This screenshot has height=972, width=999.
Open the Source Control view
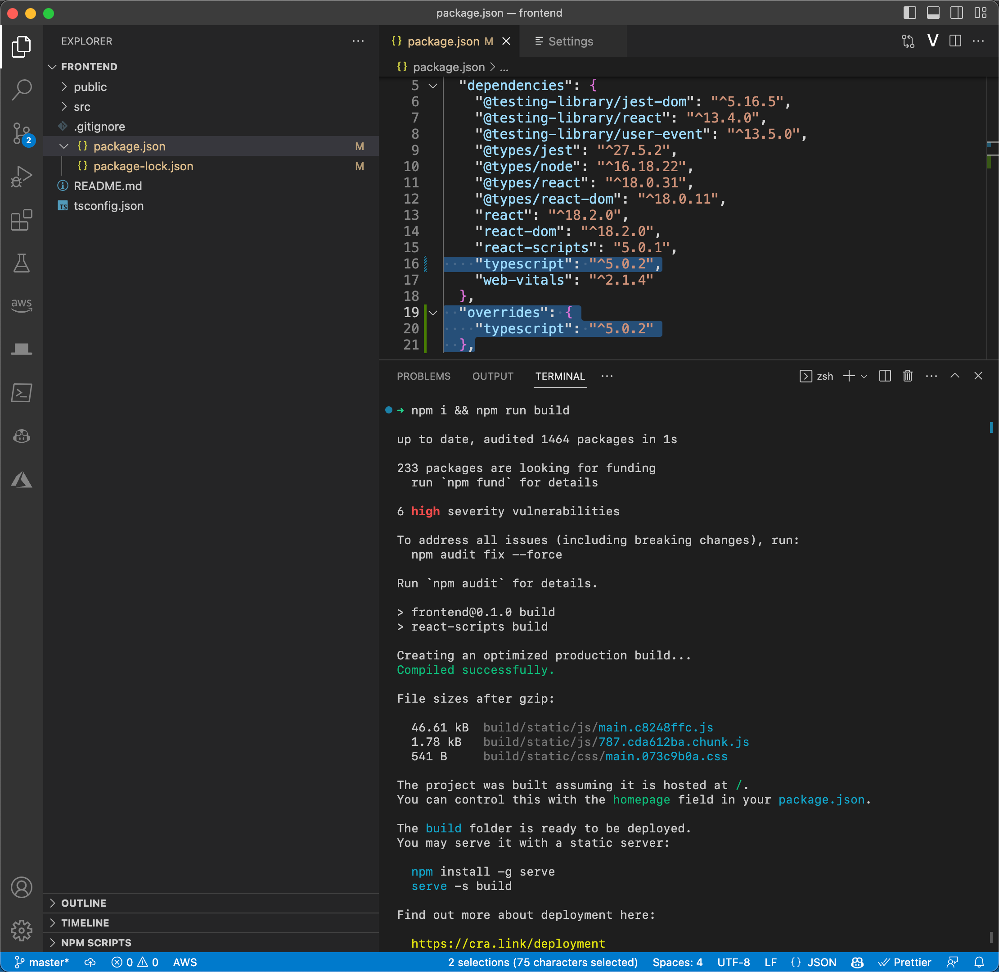[22, 134]
